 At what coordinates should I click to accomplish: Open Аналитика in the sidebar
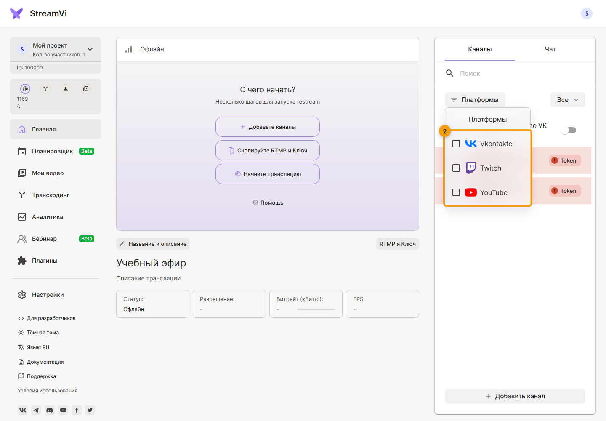pyautogui.click(x=56, y=217)
